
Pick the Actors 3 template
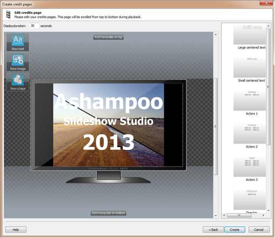click(x=250, y=166)
